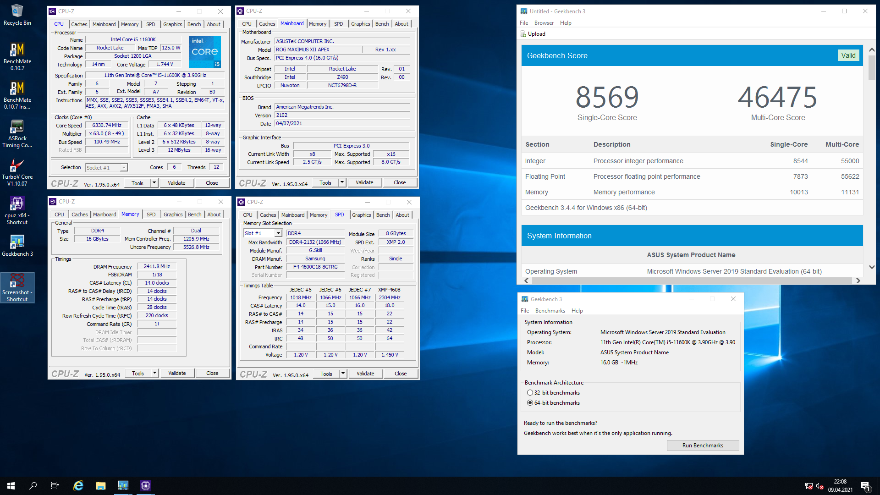The width and height of the screenshot is (880, 495).
Task: Click the Part Number F4-4600C18-8GTRG field
Action: pos(315,267)
